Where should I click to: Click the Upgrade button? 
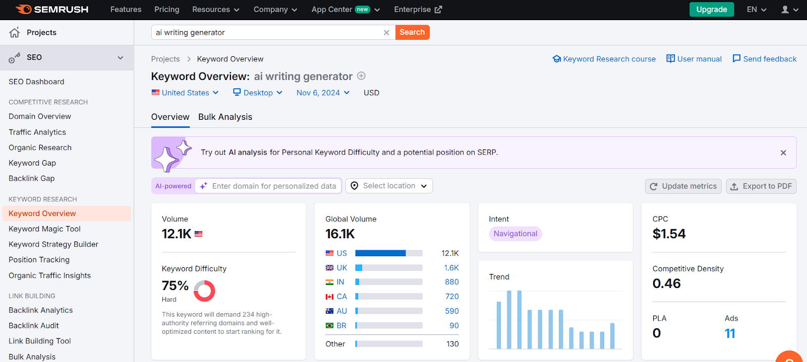[712, 10]
